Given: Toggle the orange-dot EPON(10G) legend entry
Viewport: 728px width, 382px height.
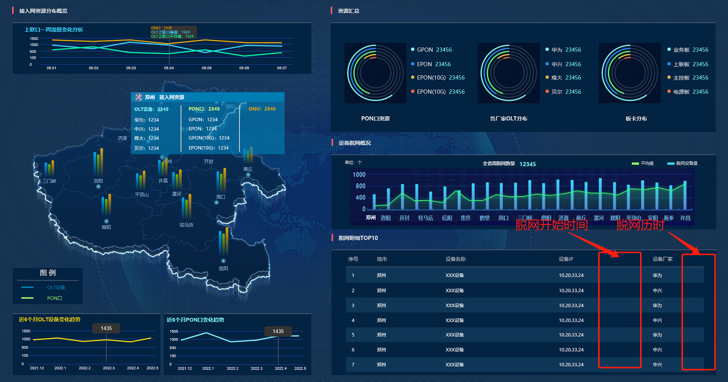Looking at the screenshot, I should (438, 91).
